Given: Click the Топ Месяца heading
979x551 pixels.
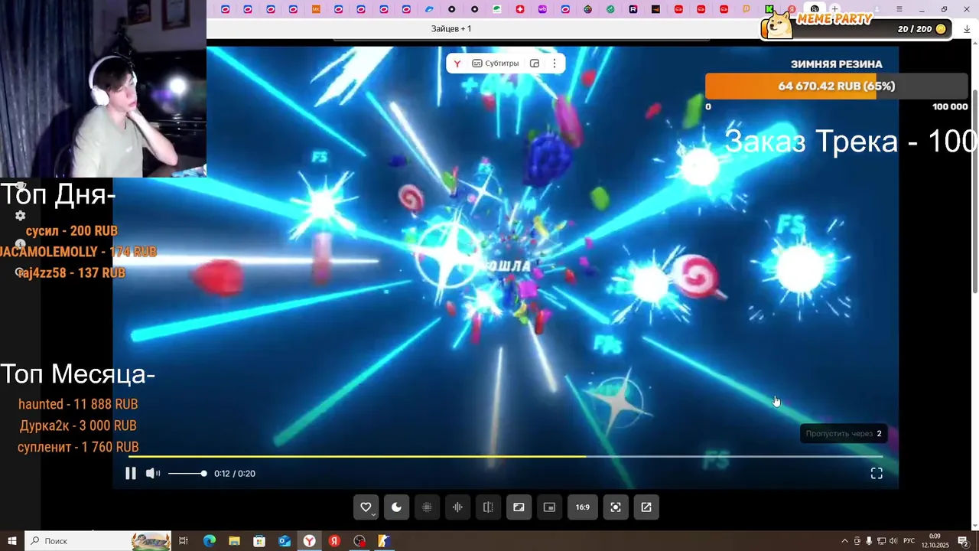Looking at the screenshot, I should [x=78, y=374].
